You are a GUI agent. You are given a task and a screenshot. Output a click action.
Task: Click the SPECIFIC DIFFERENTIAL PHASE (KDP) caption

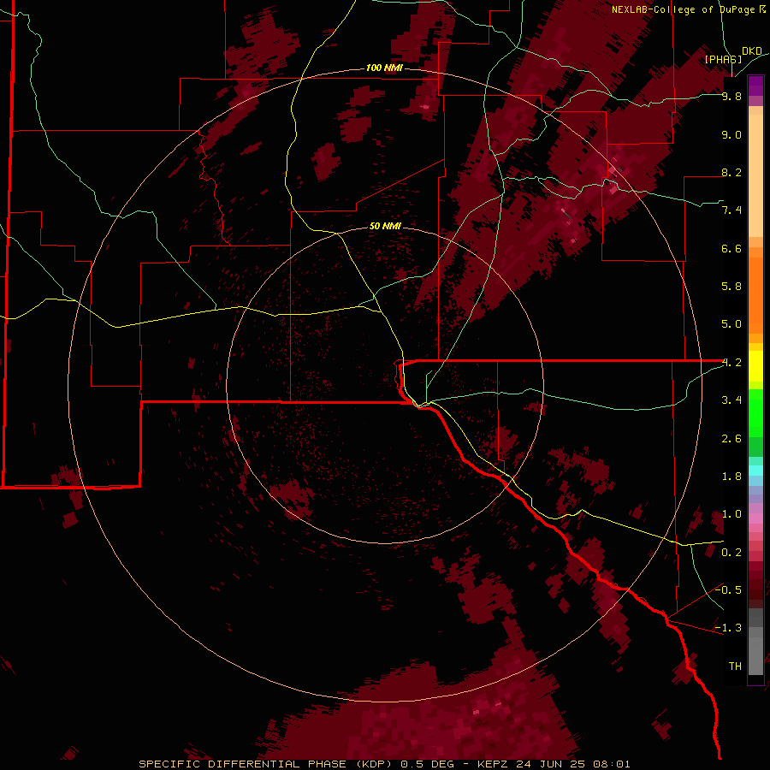266,764
